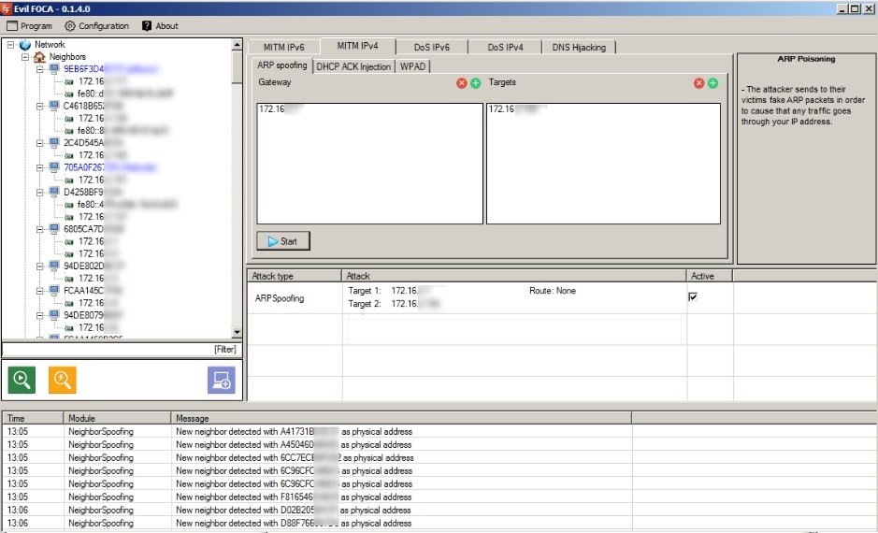This screenshot has height=533, width=878.
Task: Click the Neighbors house icon in tree
Action: click(x=39, y=56)
